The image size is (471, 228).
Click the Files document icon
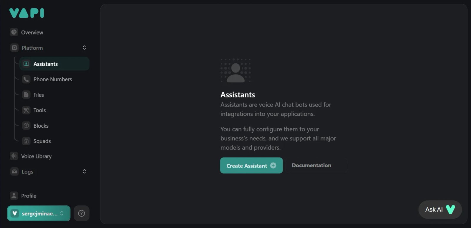(26, 95)
